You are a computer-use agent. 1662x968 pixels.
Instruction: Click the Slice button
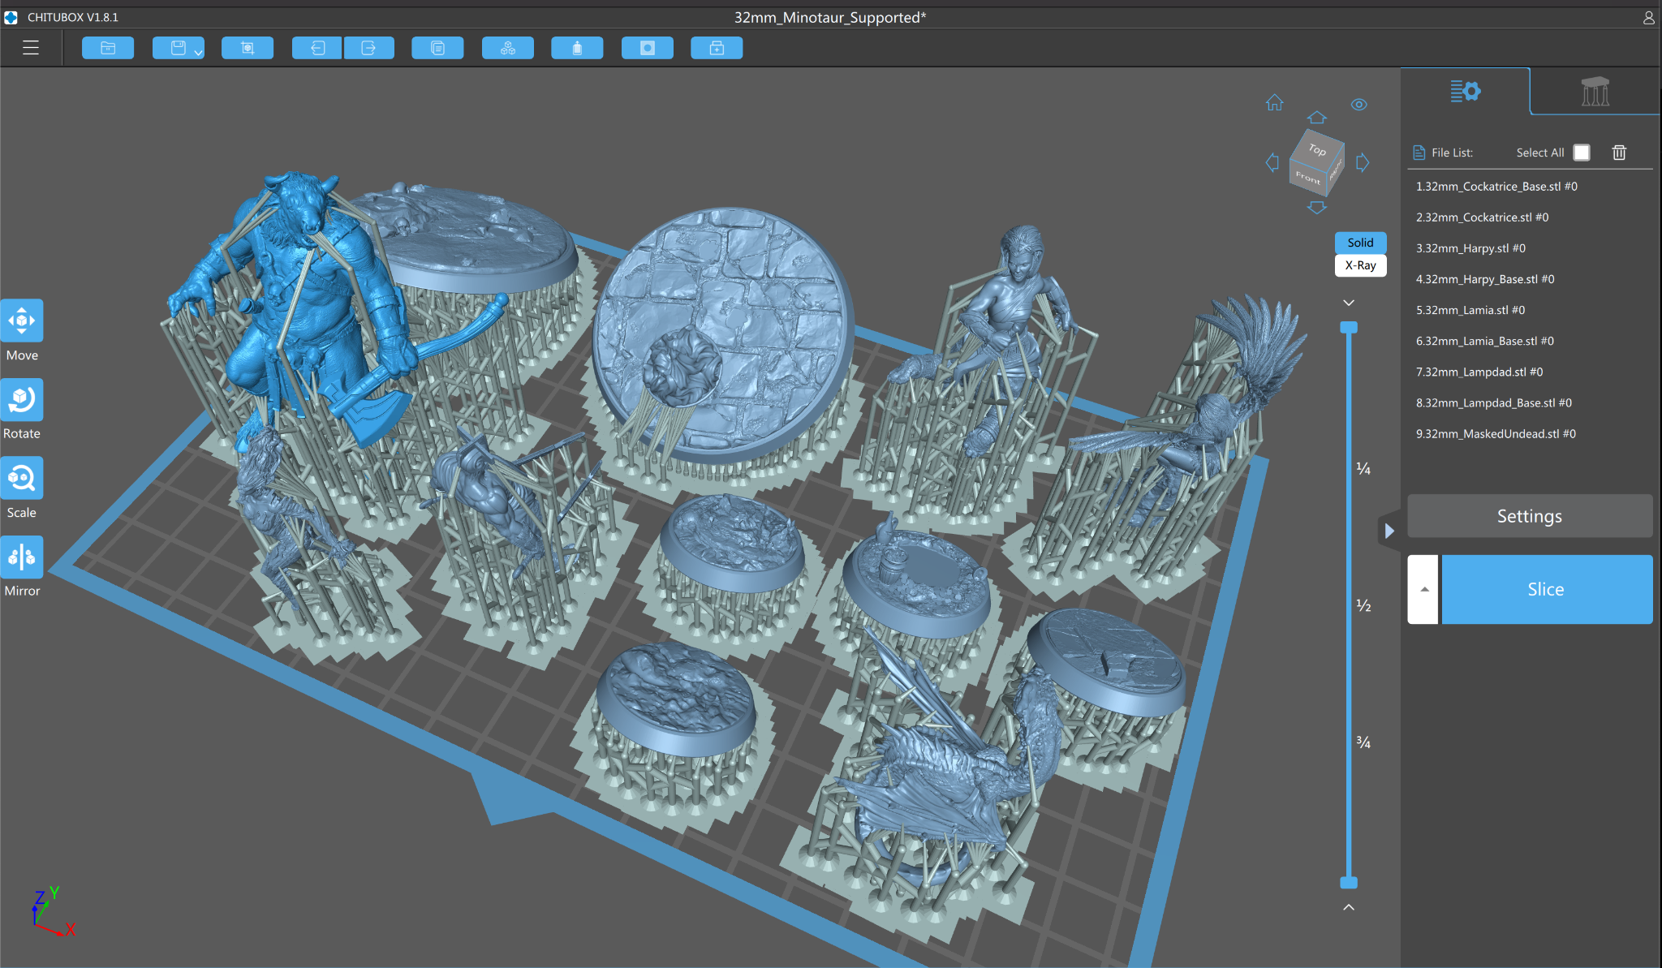pyautogui.click(x=1546, y=590)
